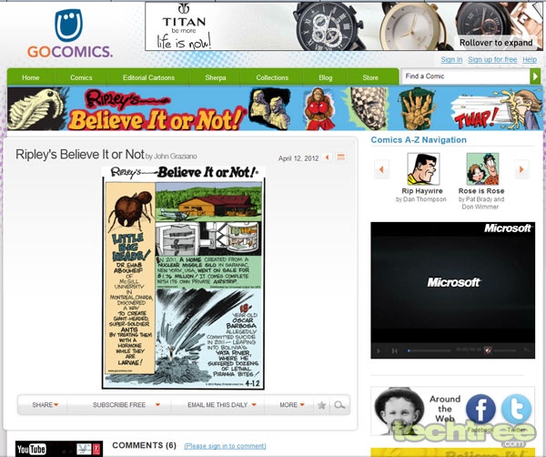Expand EMAIL ME THIS DAILY dropdown
Image resolution: width=546 pixels, height=457 pixels.
[x=222, y=405]
